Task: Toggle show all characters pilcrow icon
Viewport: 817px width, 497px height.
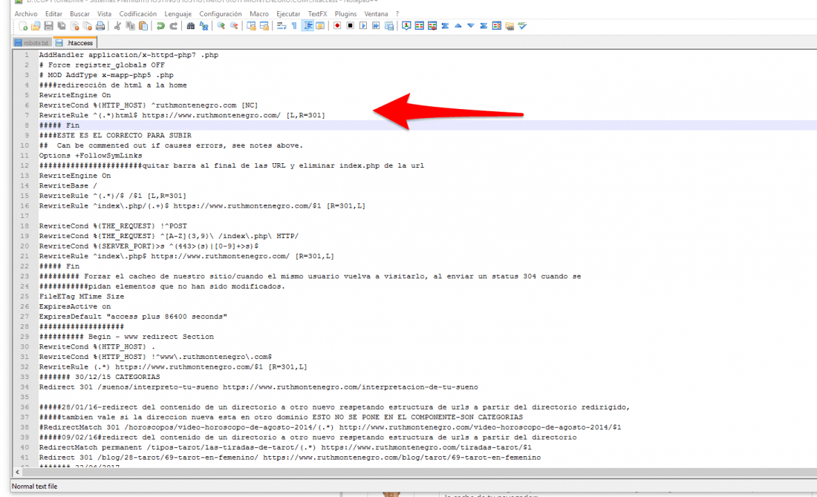Action: [x=294, y=25]
